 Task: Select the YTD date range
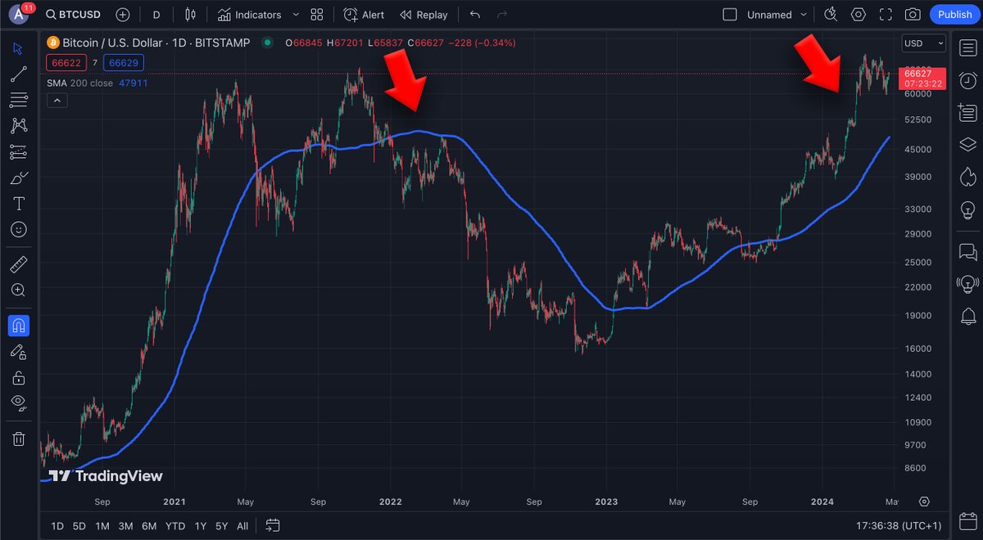(174, 525)
